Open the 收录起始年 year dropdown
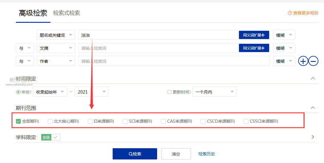The width and height of the screenshot is (324, 163). [x=50, y=92]
